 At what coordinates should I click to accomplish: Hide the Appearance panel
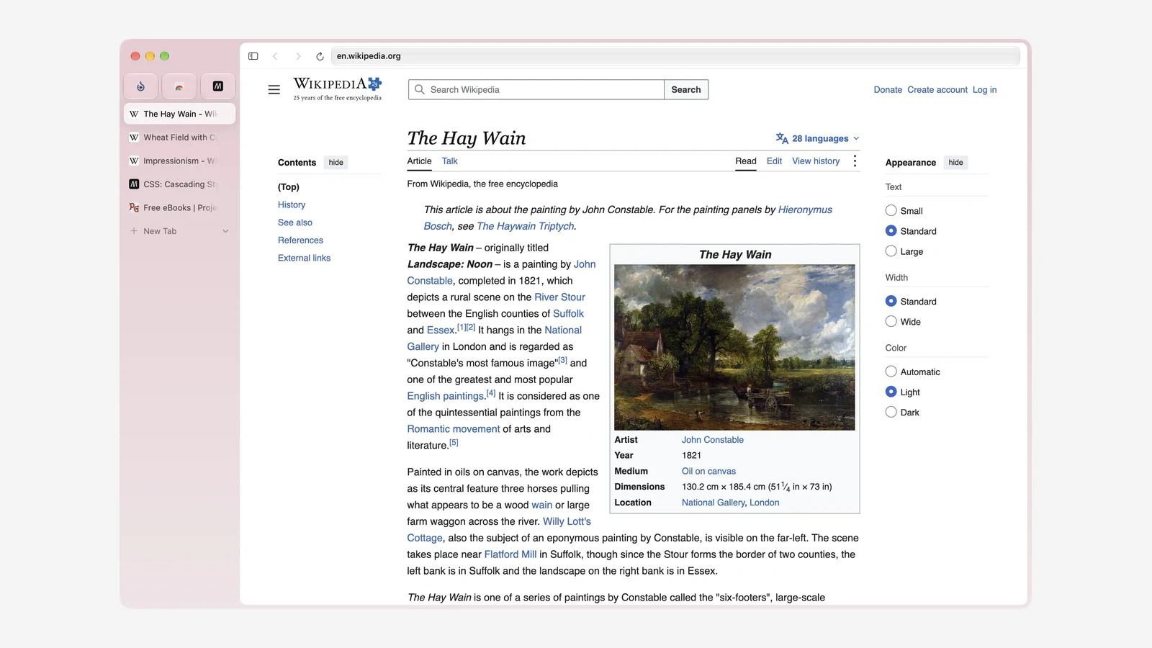955,163
